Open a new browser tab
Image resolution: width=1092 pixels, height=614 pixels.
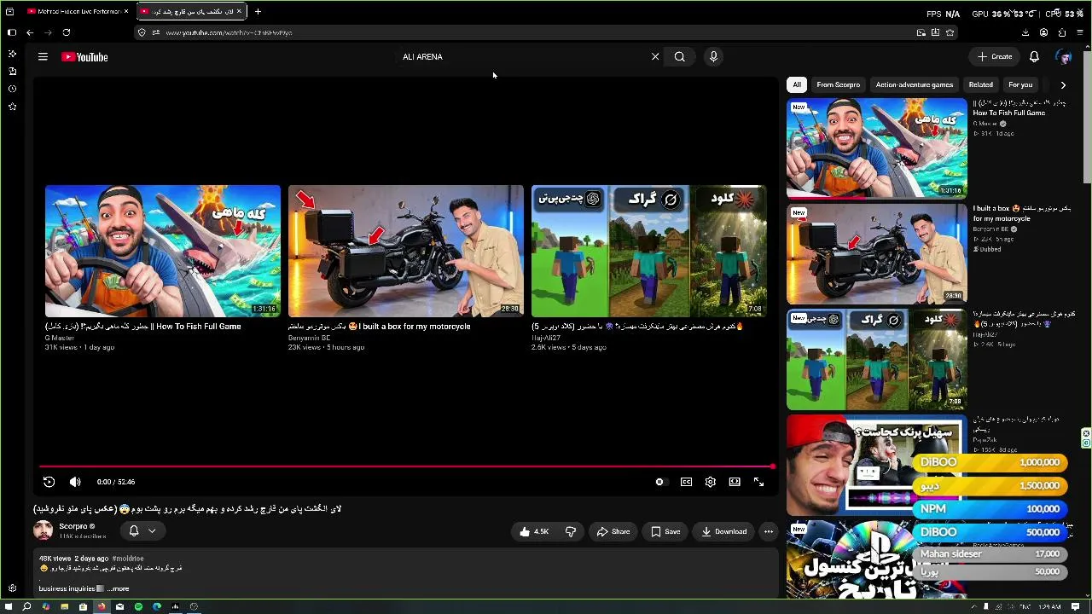pyautogui.click(x=258, y=12)
